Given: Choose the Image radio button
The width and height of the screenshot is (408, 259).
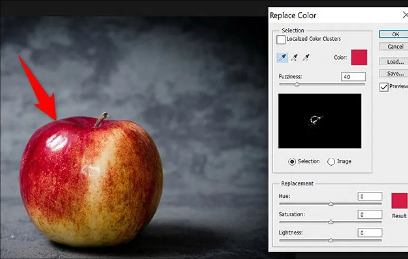Looking at the screenshot, I should 331,161.
